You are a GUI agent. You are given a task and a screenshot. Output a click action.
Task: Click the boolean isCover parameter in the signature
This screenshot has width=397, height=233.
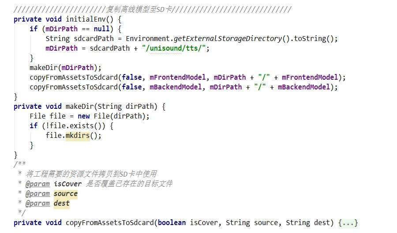click(187, 223)
